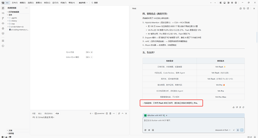The width and height of the screenshot is (258, 138).
Task: Open new terminal profile dropdown arrow
Action: 93,113
